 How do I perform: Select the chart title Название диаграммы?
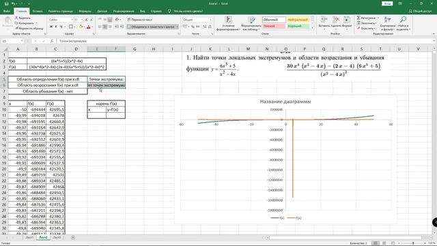click(x=285, y=102)
